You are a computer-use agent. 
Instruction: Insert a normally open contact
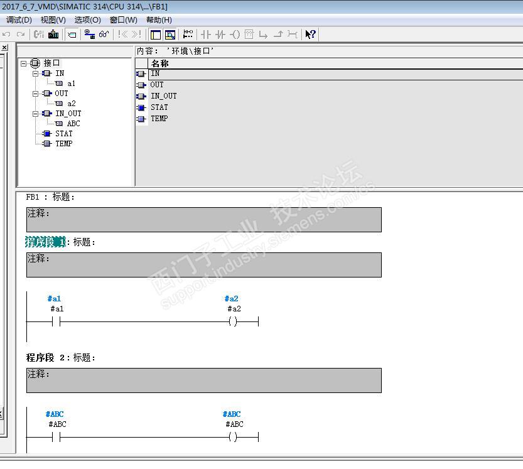206,35
